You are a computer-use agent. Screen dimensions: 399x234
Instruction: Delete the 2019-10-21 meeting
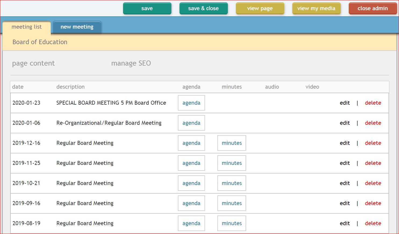coord(373,183)
